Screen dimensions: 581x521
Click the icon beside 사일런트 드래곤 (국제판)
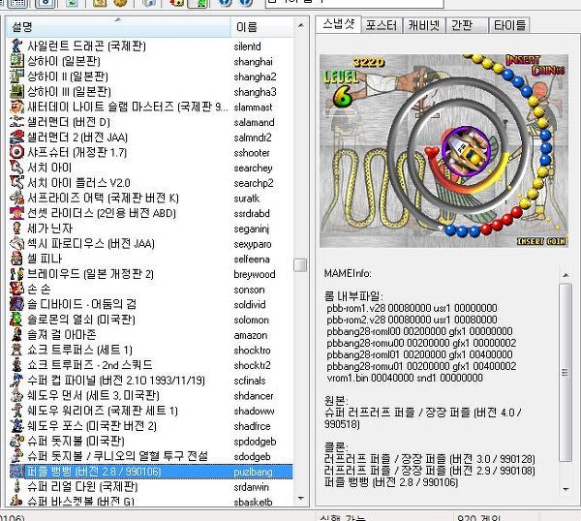coord(16,46)
